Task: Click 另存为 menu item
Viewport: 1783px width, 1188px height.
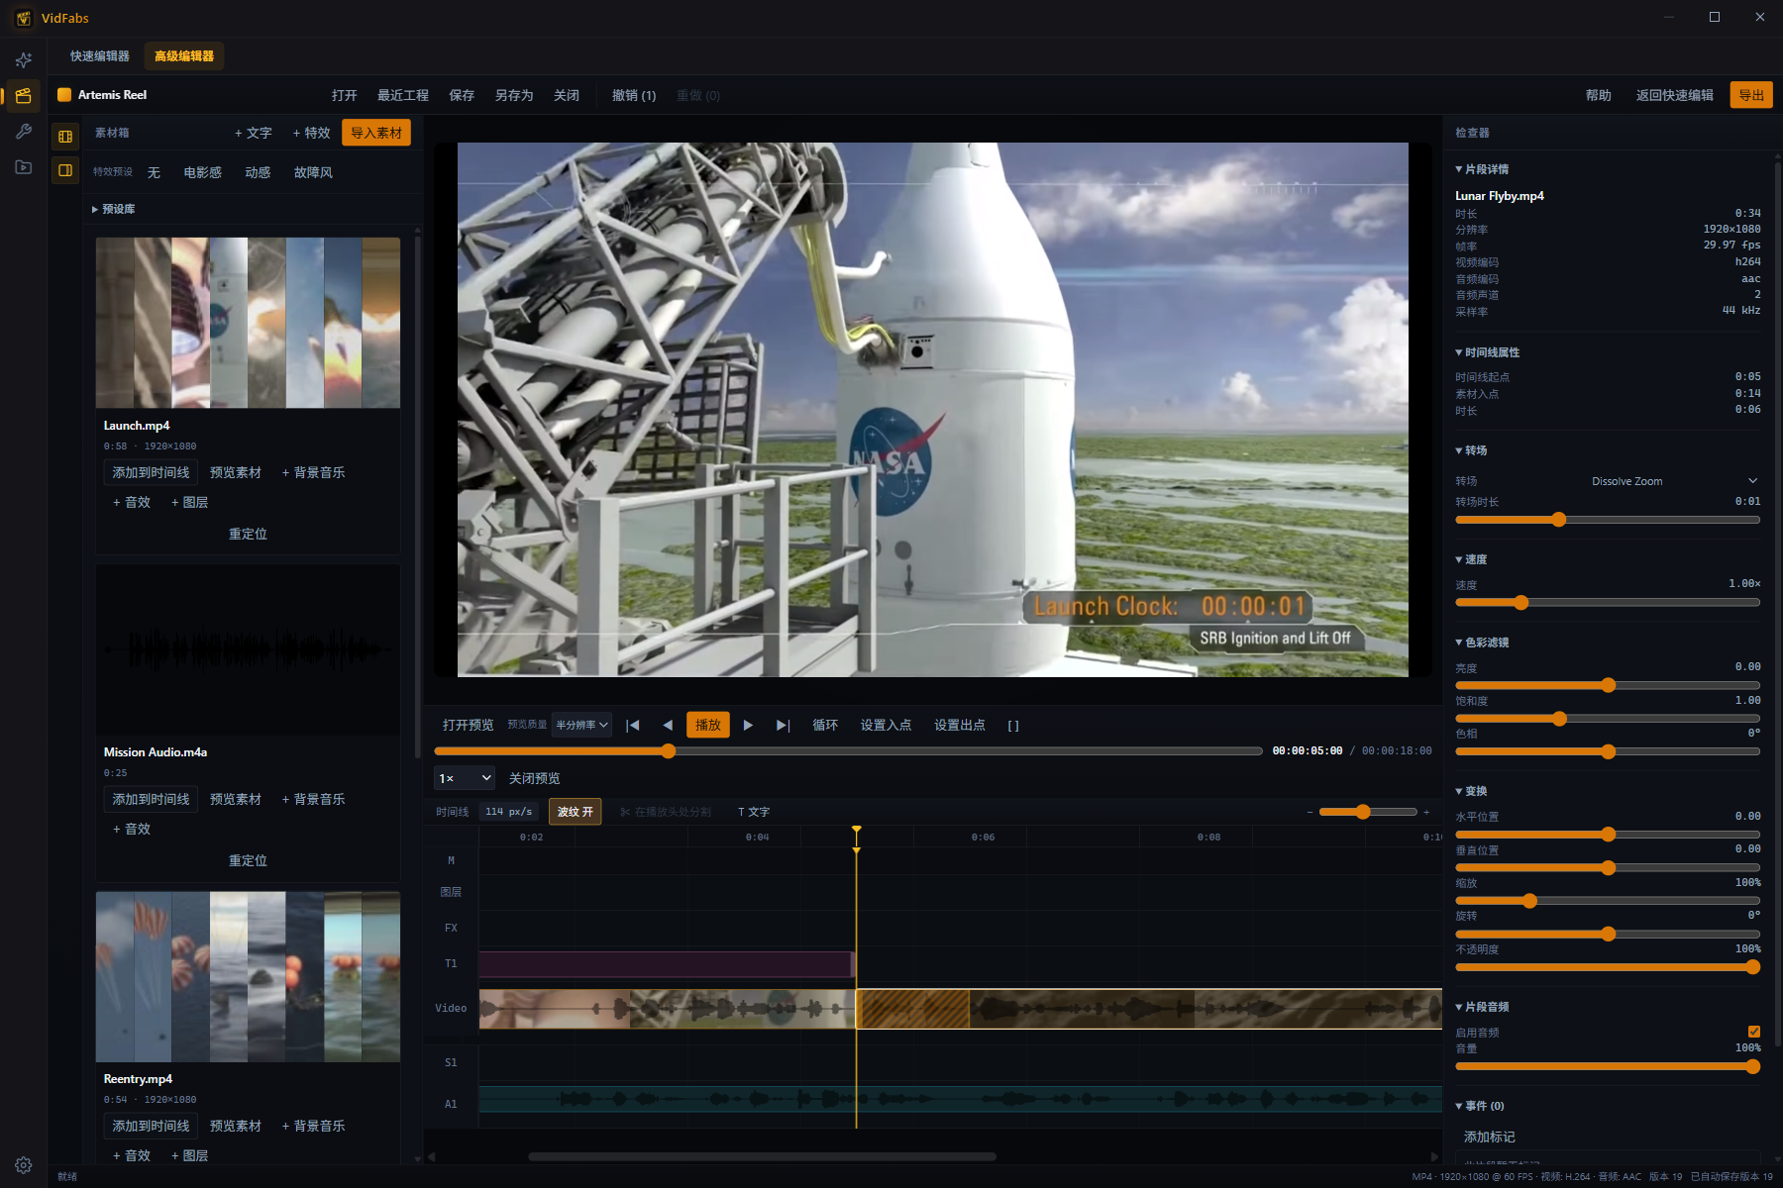Action: pos(514,95)
